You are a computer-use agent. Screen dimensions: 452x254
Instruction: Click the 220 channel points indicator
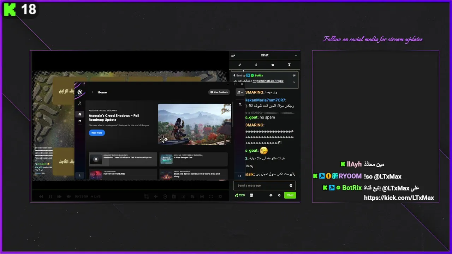(240, 195)
